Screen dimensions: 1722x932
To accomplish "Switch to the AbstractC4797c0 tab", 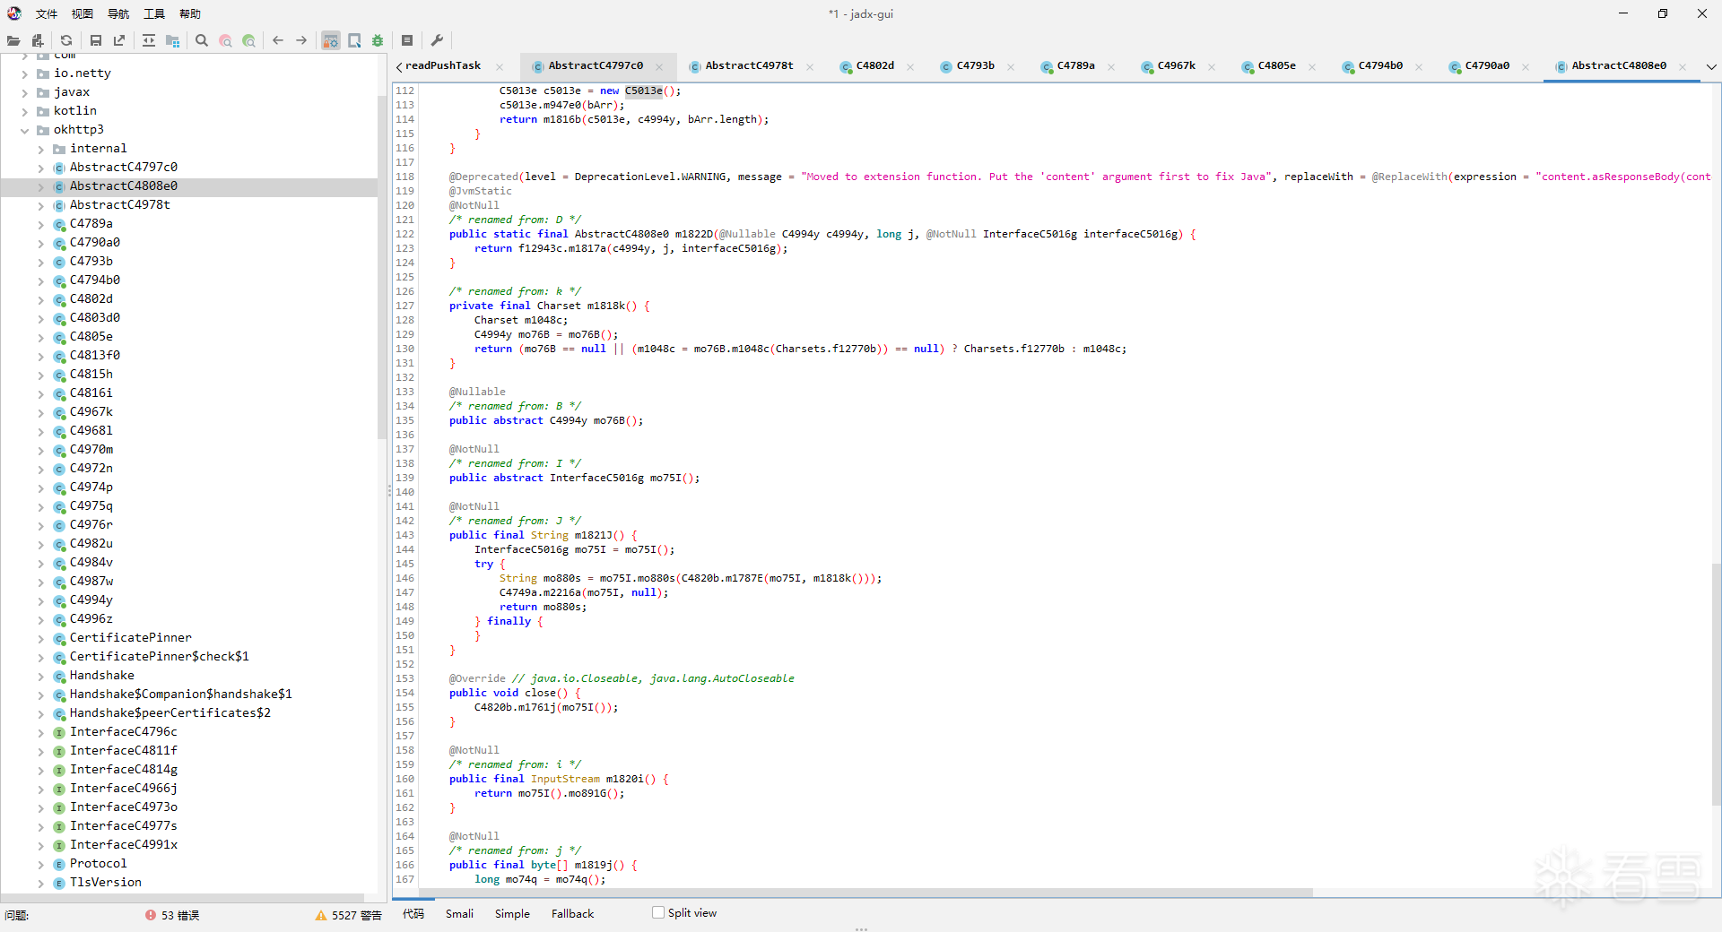I will click(596, 65).
